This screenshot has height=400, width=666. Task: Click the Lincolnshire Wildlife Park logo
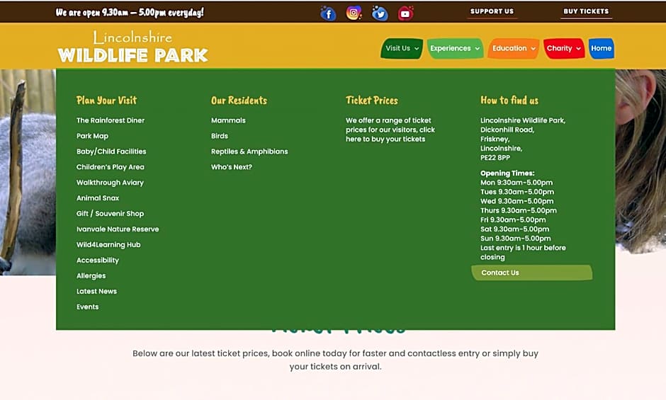132,47
